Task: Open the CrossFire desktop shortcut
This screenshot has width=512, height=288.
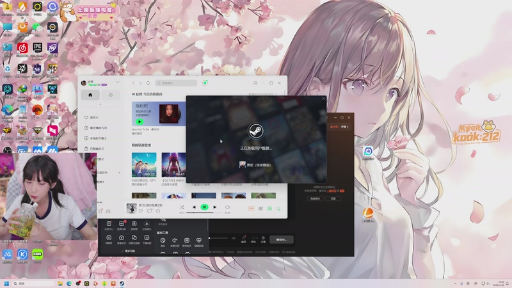Action: pyautogui.click(x=7, y=131)
